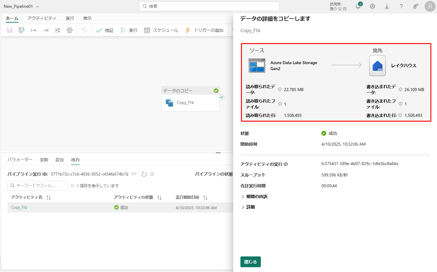
Task: Open the Copy_f1b activity link in output
Action: 19,207
